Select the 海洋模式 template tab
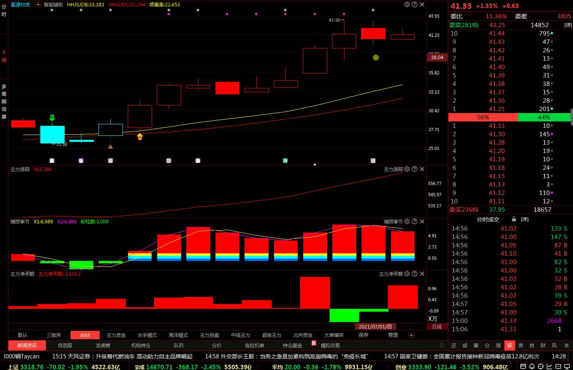Screen dimensions: 573x370 tap(178, 335)
